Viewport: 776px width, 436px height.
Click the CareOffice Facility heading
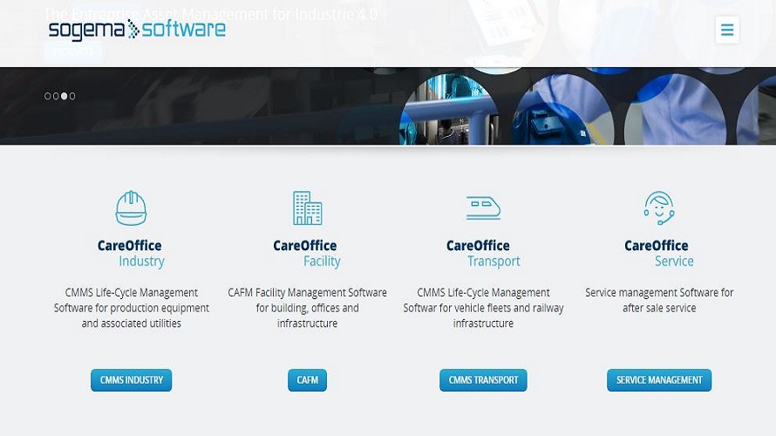pyautogui.click(x=307, y=254)
